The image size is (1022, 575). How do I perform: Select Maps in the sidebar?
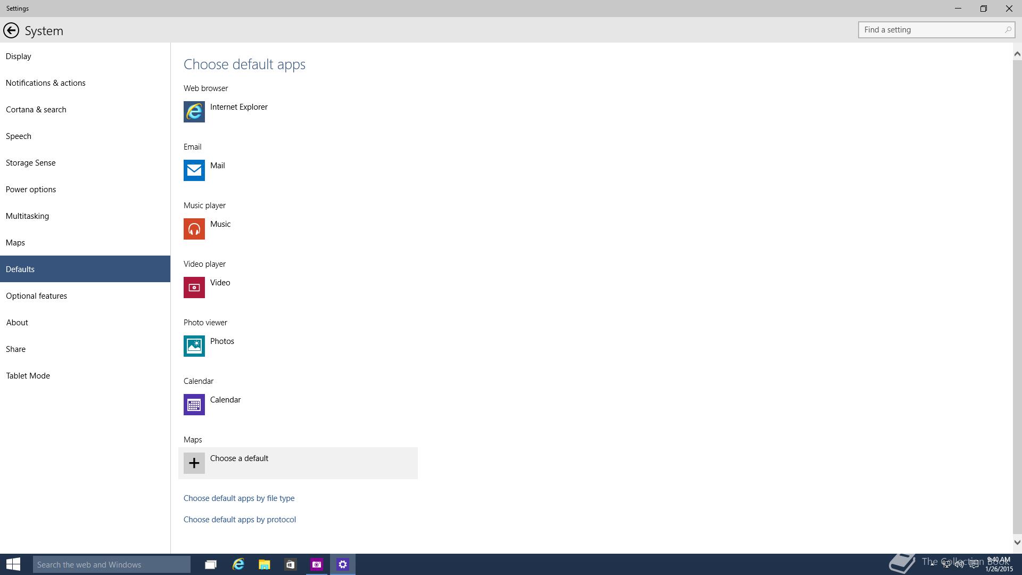(x=85, y=242)
